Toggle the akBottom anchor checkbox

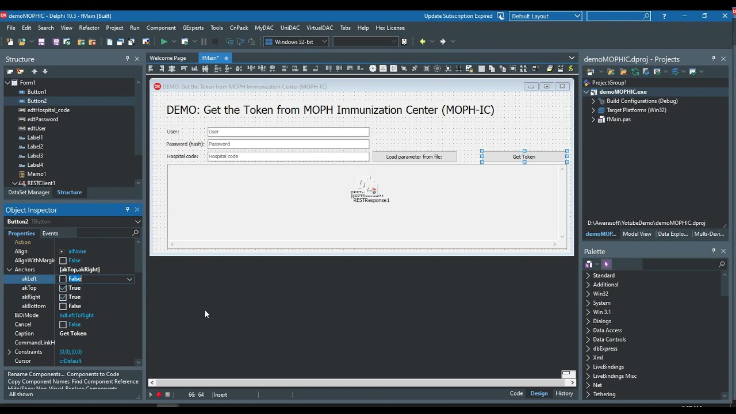tap(63, 306)
